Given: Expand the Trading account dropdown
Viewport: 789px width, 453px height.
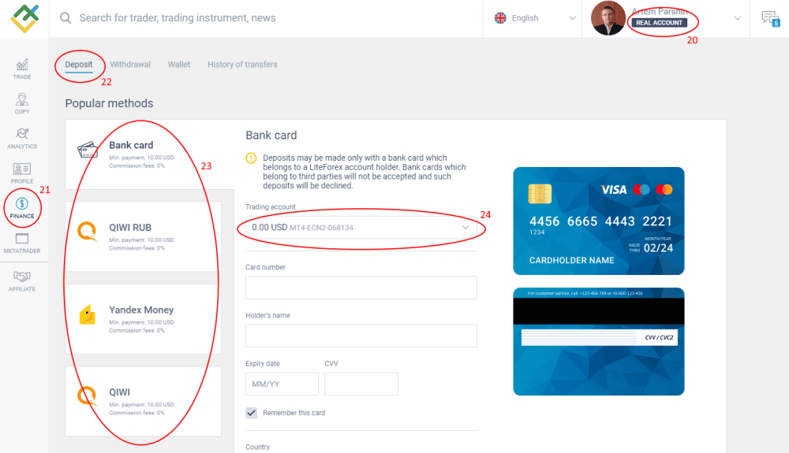Looking at the screenshot, I should tap(361, 228).
